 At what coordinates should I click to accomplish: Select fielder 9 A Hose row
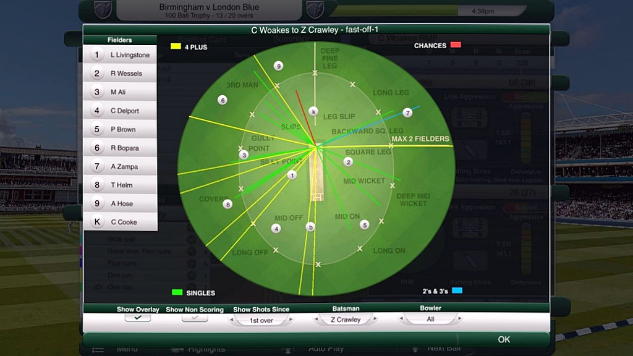tap(120, 203)
